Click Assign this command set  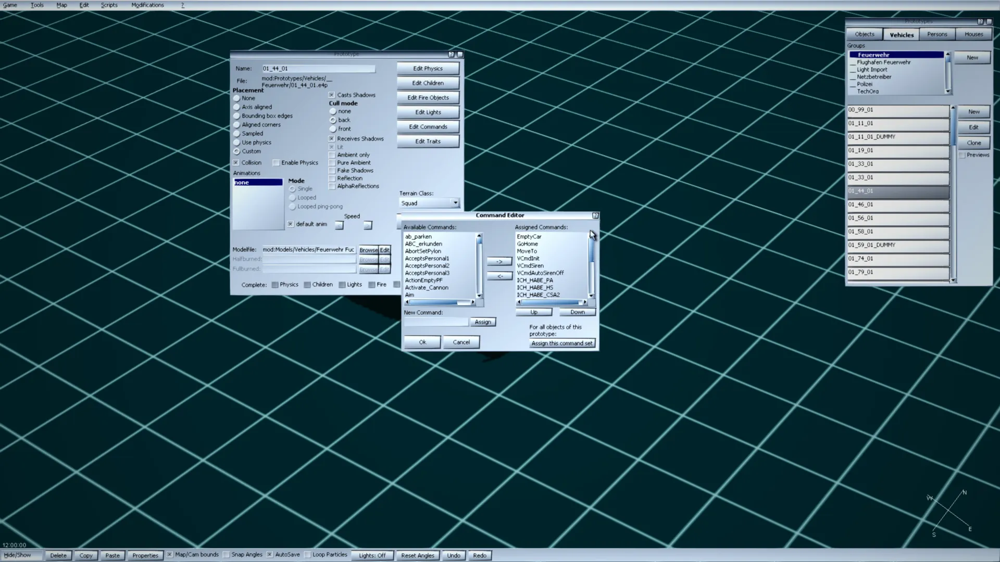561,343
